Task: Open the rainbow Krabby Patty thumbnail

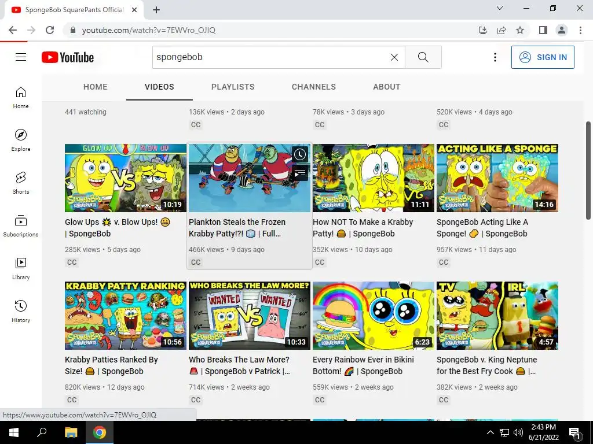Action: (x=374, y=316)
